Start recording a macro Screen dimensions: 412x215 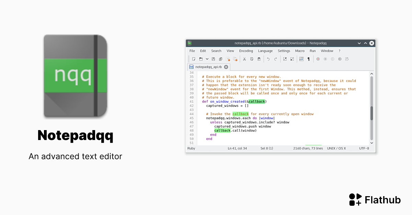coord(318,59)
